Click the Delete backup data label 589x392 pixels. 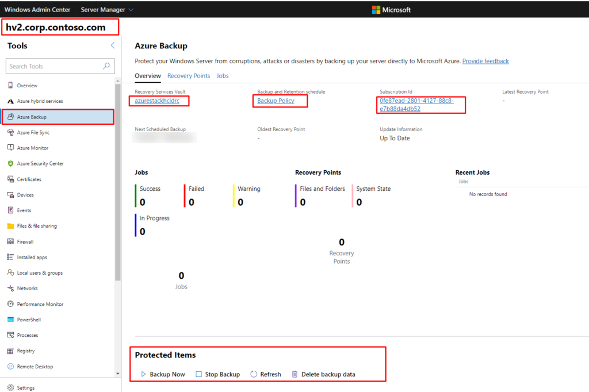328,374
